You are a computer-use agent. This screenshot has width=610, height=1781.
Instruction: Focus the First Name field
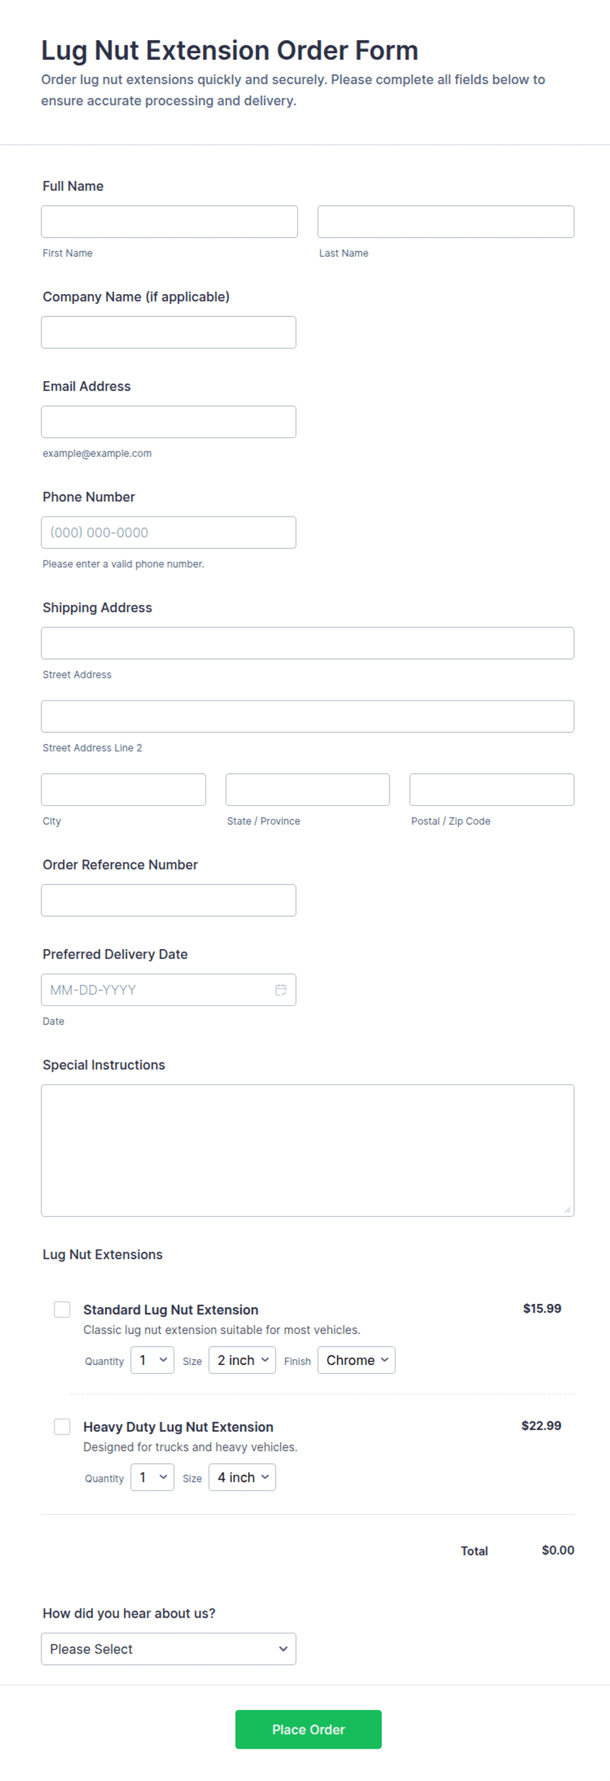click(x=169, y=221)
